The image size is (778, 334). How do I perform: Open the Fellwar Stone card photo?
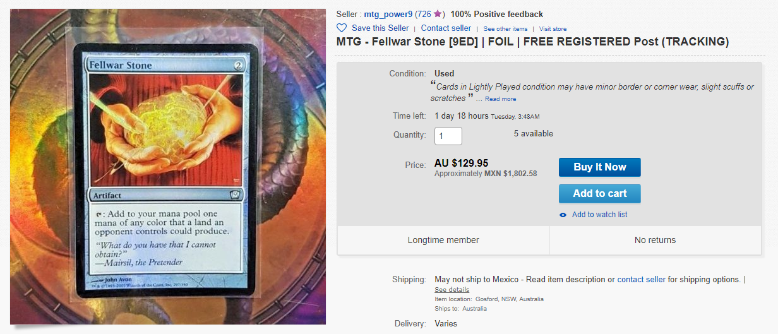[167, 166]
